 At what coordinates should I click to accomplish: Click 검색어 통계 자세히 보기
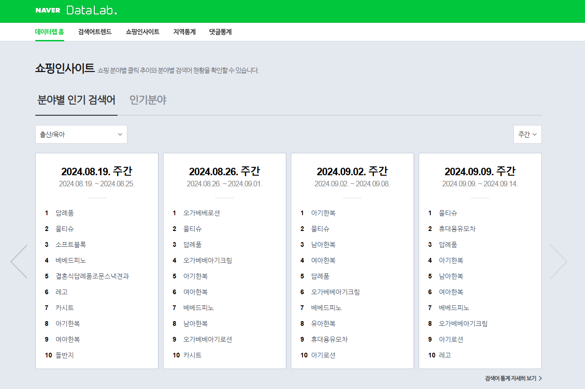511,379
